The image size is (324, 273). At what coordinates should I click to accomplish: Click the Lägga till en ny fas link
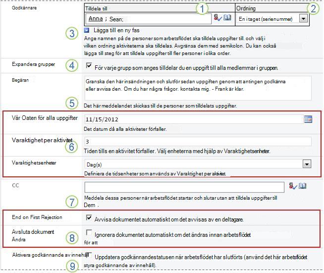coord(116,30)
